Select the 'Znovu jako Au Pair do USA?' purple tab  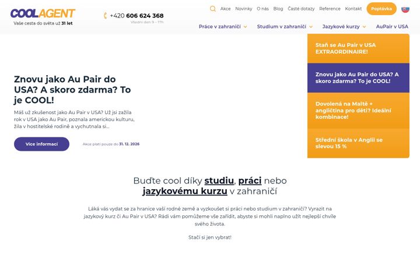click(358, 78)
